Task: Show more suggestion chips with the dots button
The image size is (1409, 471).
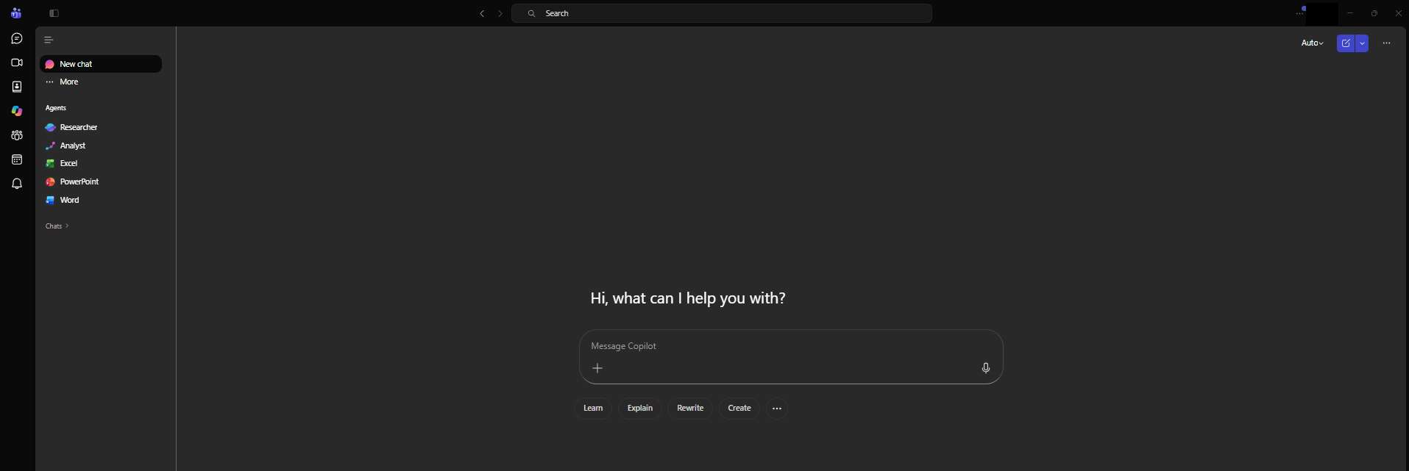Action: pyautogui.click(x=777, y=409)
